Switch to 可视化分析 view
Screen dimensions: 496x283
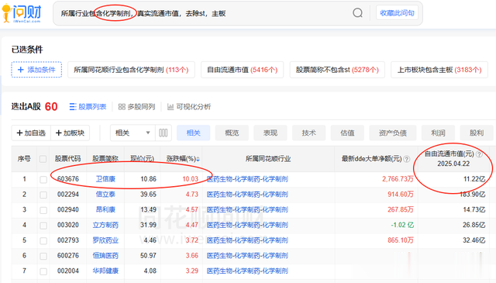[x=189, y=107]
